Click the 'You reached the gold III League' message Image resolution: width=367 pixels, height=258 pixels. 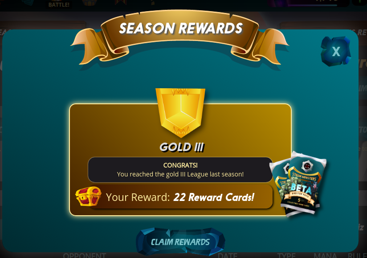[x=180, y=174]
